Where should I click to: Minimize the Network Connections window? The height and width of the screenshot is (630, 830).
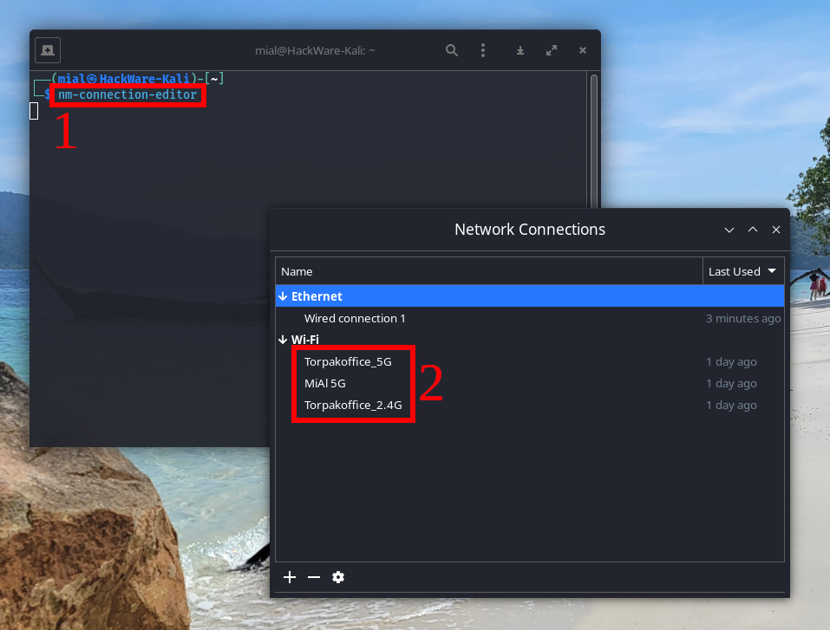tap(729, 230)
